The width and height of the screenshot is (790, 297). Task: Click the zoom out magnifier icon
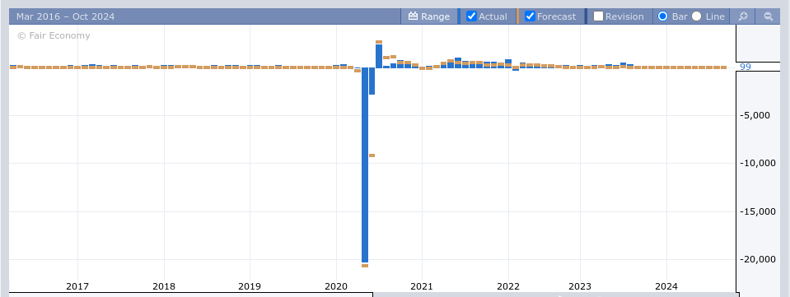[769, 16]
